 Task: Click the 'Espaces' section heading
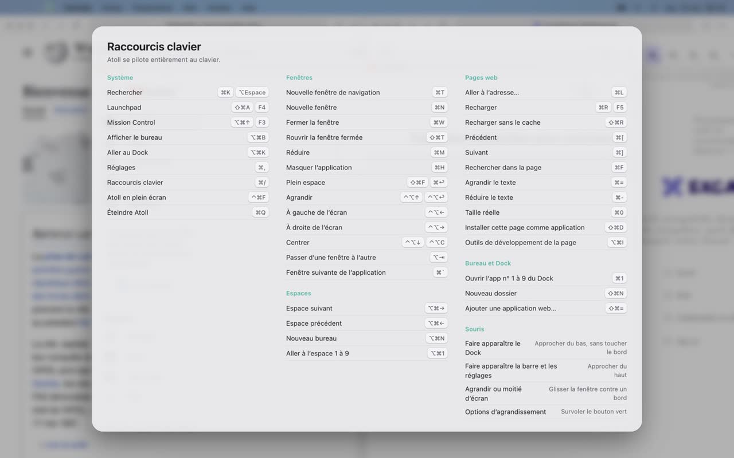tap(299, 293)
